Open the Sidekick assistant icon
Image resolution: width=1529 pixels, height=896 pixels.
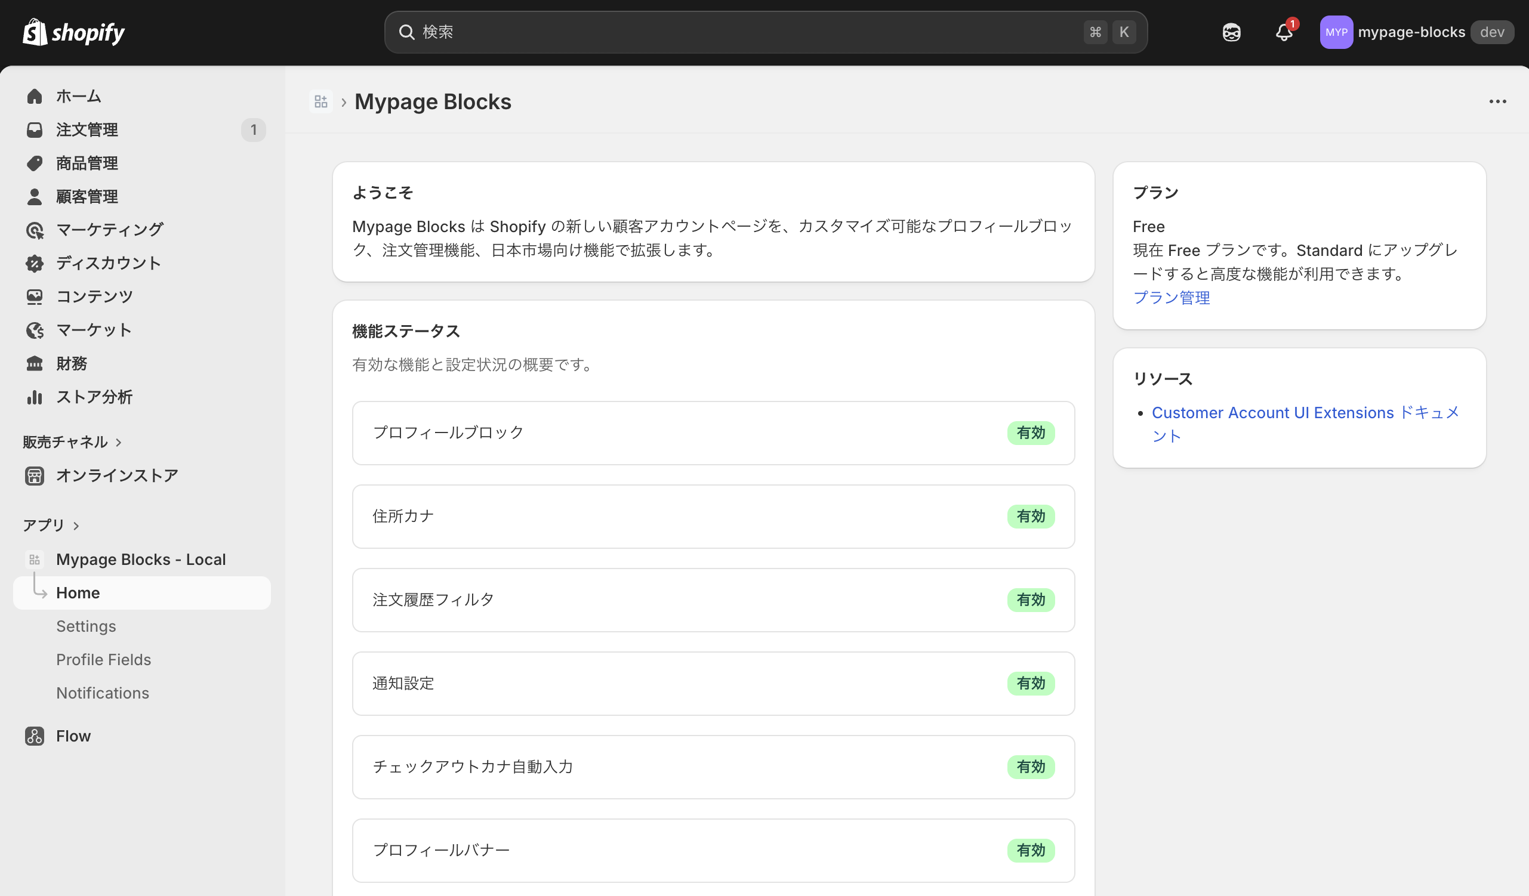pyautogui.click(x=1231, y=32)
